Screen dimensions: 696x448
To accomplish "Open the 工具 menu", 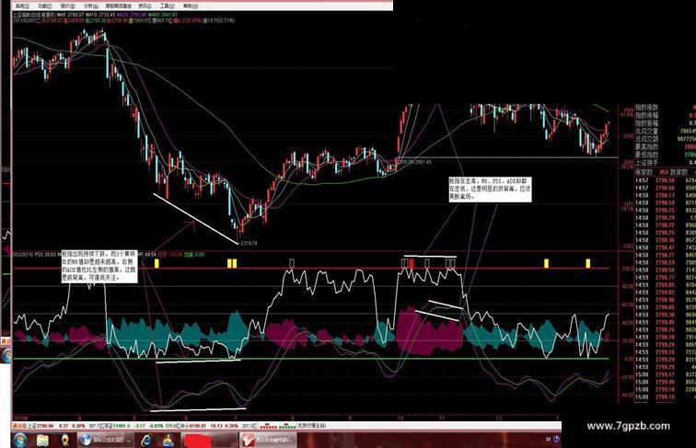I will [x=167, y=6].
